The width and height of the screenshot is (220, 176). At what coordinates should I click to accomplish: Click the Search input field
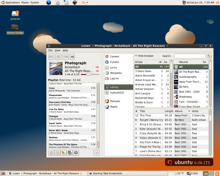(x=190, y=56)
